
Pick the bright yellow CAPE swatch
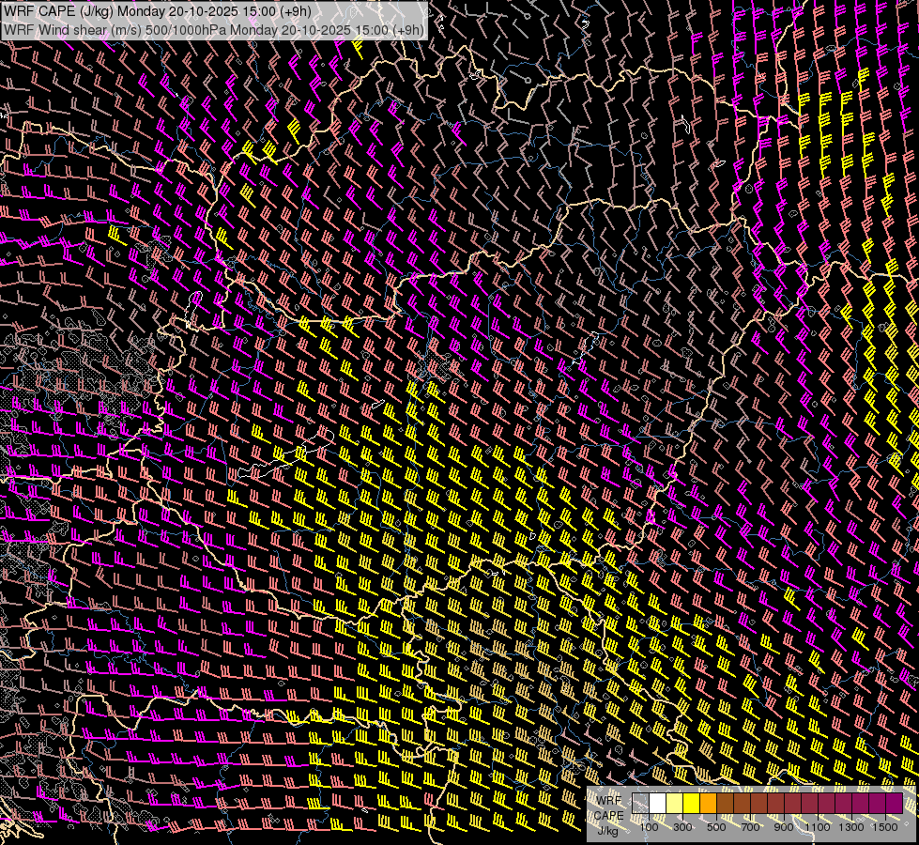point(691,804)
